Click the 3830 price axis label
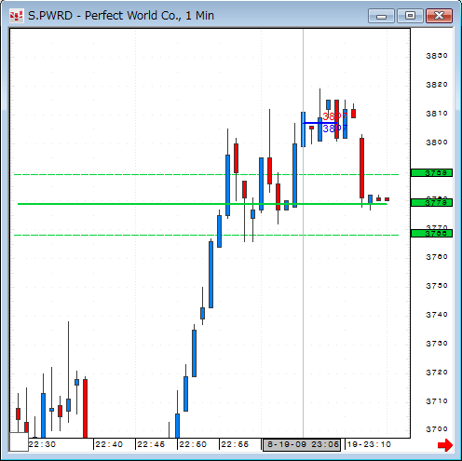The height and width of the screenshot is (461, 462). [x=437, y=56]
